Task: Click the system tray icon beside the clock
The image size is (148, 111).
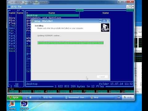Action: tap(125, 97)
